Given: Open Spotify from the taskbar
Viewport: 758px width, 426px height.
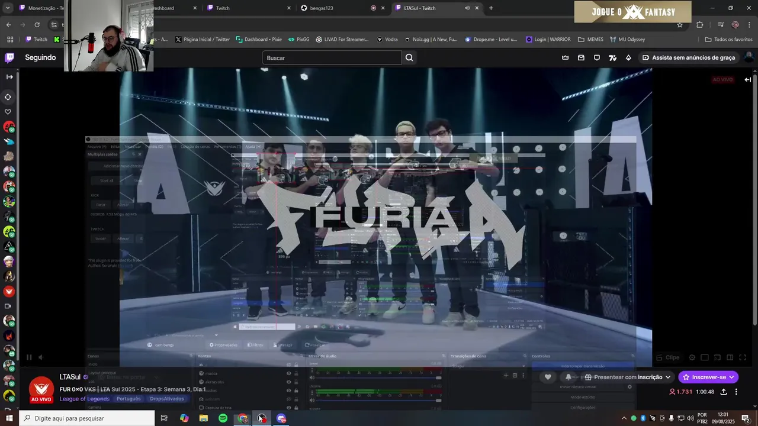Looking at the screenshot, I should [223, 418].
